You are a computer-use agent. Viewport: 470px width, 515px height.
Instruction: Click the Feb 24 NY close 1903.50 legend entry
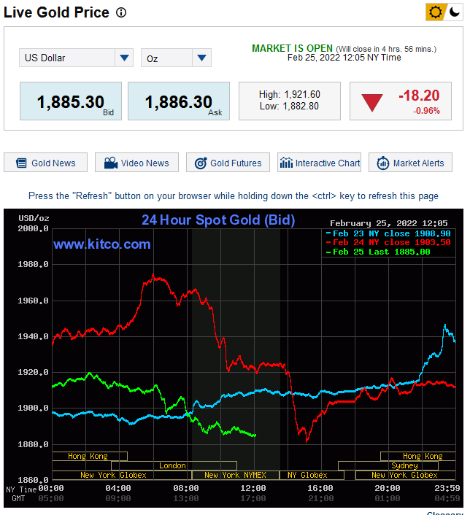(x=388, y=242)
